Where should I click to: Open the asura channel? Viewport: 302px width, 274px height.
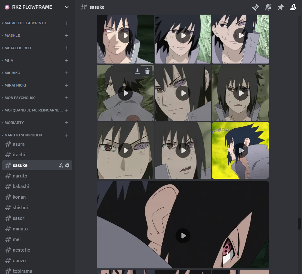[37, 144]
